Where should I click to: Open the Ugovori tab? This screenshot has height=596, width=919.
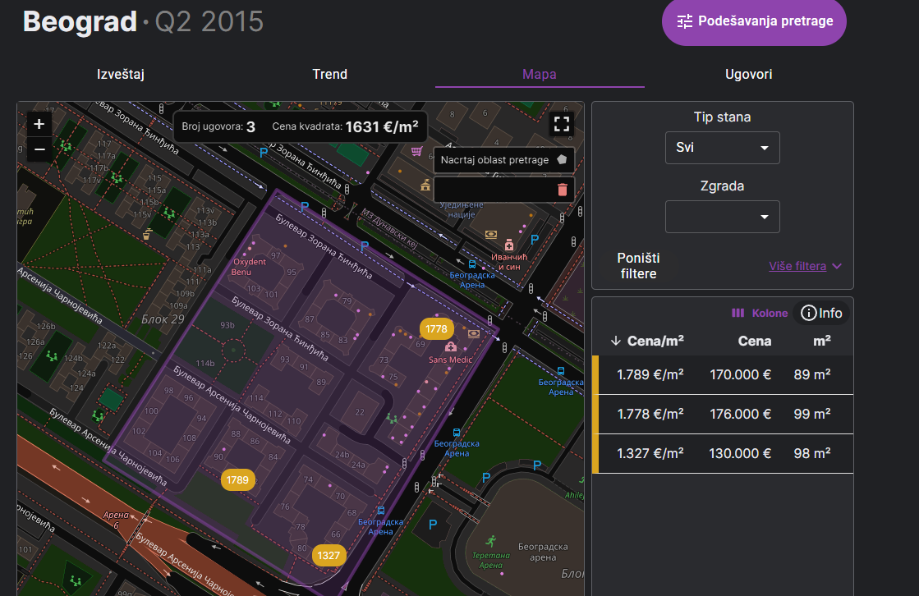click(x=748, y=74)
